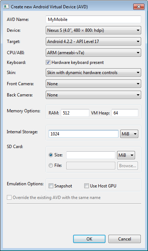148x251 pixels.
Task: Enable Use Host GPU option
Action: (x=86, y=186)
